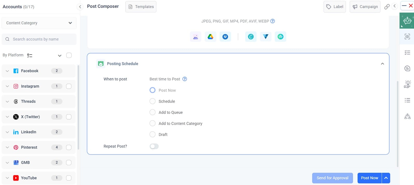Select the Schedule radio option
The image size is (414, 185).
(x=152, y=101)
